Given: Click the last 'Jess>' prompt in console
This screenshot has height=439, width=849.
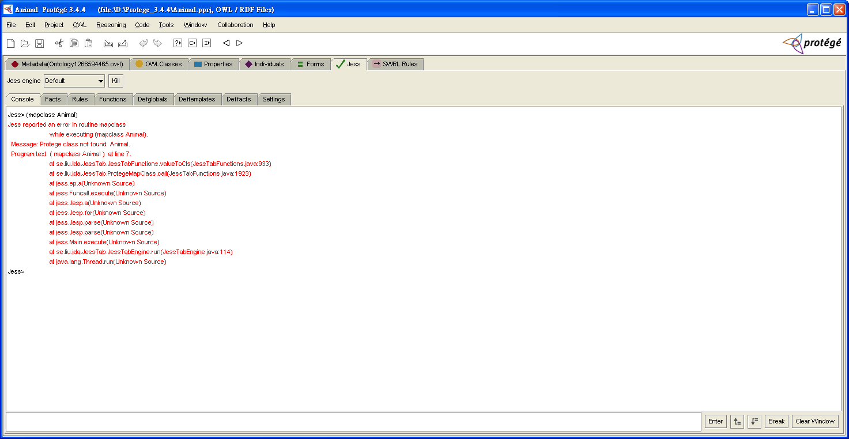Looking at the screenshot, I should (x=16, y=271).
